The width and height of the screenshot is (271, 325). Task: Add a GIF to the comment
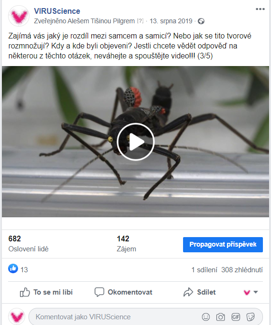235,317
